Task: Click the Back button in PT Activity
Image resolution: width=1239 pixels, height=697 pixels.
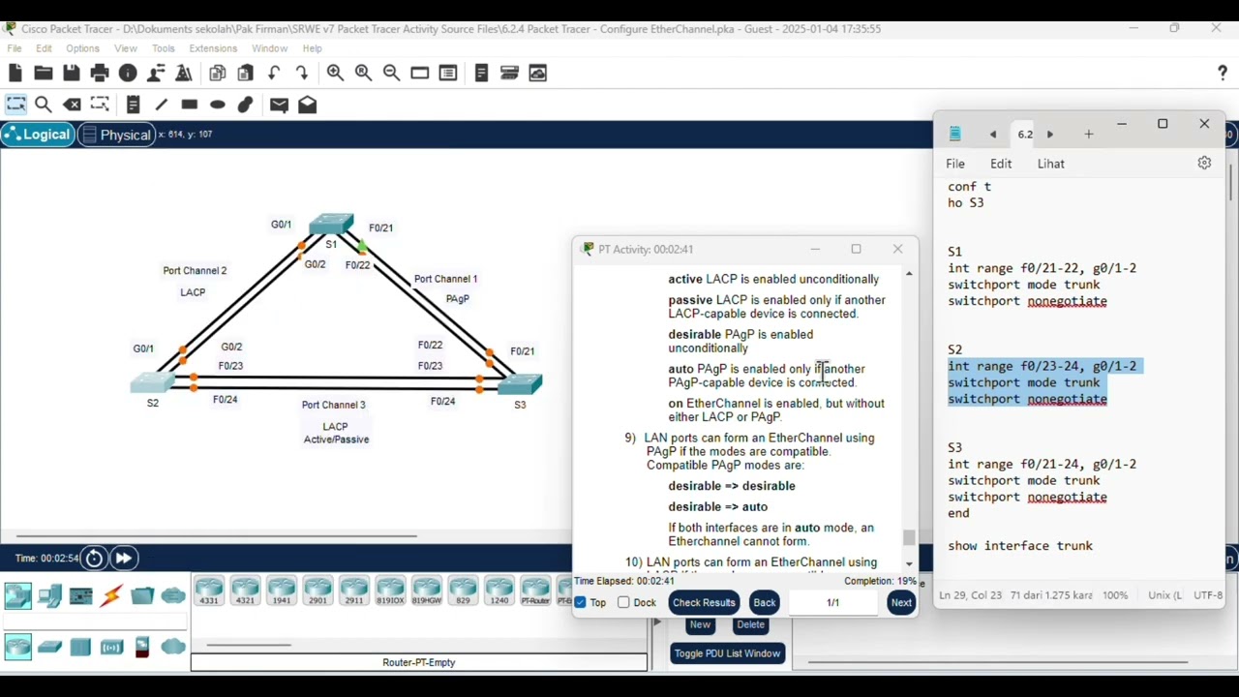Action: tap(765, 603)
